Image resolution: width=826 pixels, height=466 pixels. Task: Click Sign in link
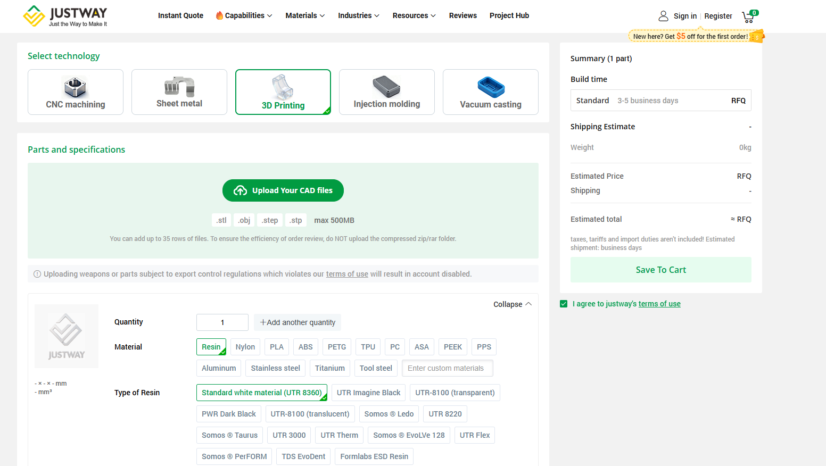coord(685,16)
